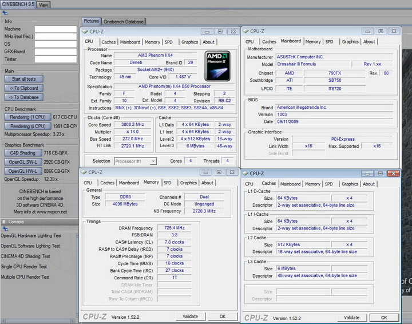Click the Tester text field
Screen dimensions: 412x324
tap(56, 59)
